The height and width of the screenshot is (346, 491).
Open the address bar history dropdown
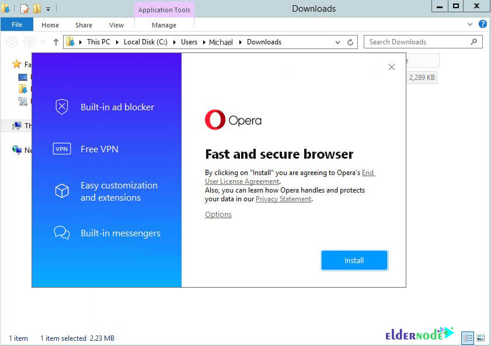click(337, 42)
